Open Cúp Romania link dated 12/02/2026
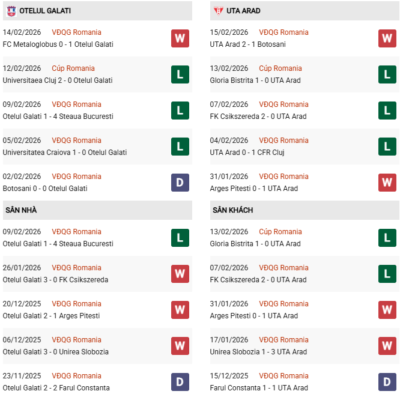Image resolution: width=400 pixels, height=397 pixels. 73,68
